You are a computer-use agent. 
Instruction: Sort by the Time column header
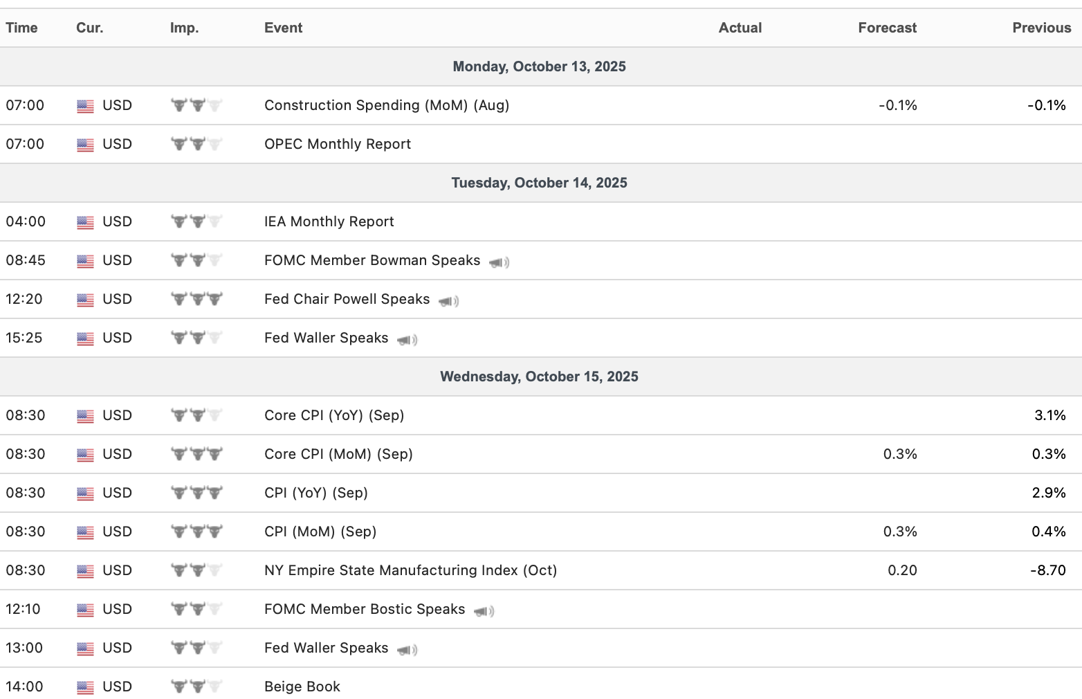pos(21,28)
